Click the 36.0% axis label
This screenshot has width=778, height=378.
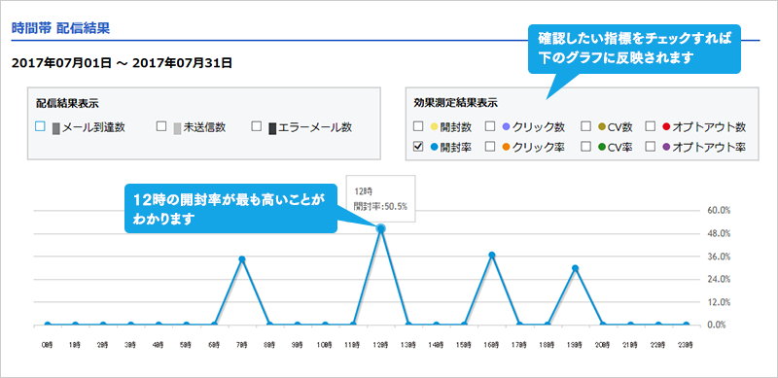pyautogui.click(x=719, y=257)
